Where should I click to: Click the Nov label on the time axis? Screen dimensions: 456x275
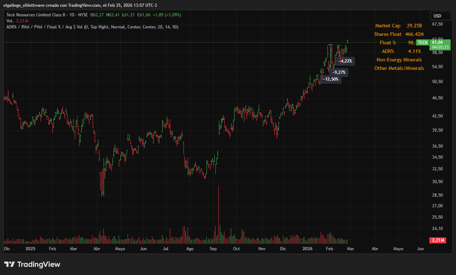[262, 248]
